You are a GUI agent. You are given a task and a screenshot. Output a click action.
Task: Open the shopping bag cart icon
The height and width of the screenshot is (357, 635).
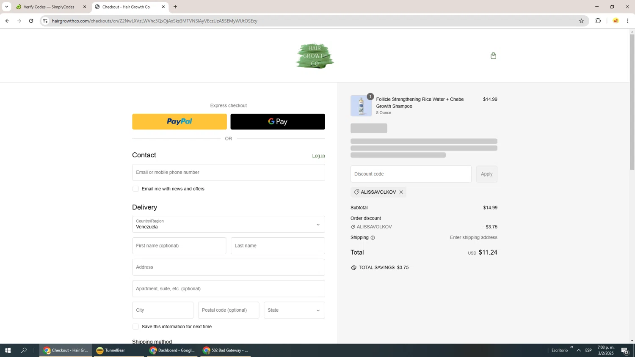coord(493,56)
